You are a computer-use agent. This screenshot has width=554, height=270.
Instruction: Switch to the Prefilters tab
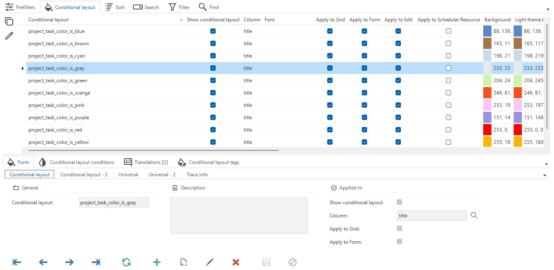[x=20, y=7]
